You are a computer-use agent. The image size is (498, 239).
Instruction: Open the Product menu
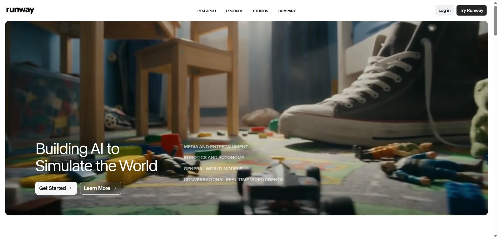[x=234, y=11]
